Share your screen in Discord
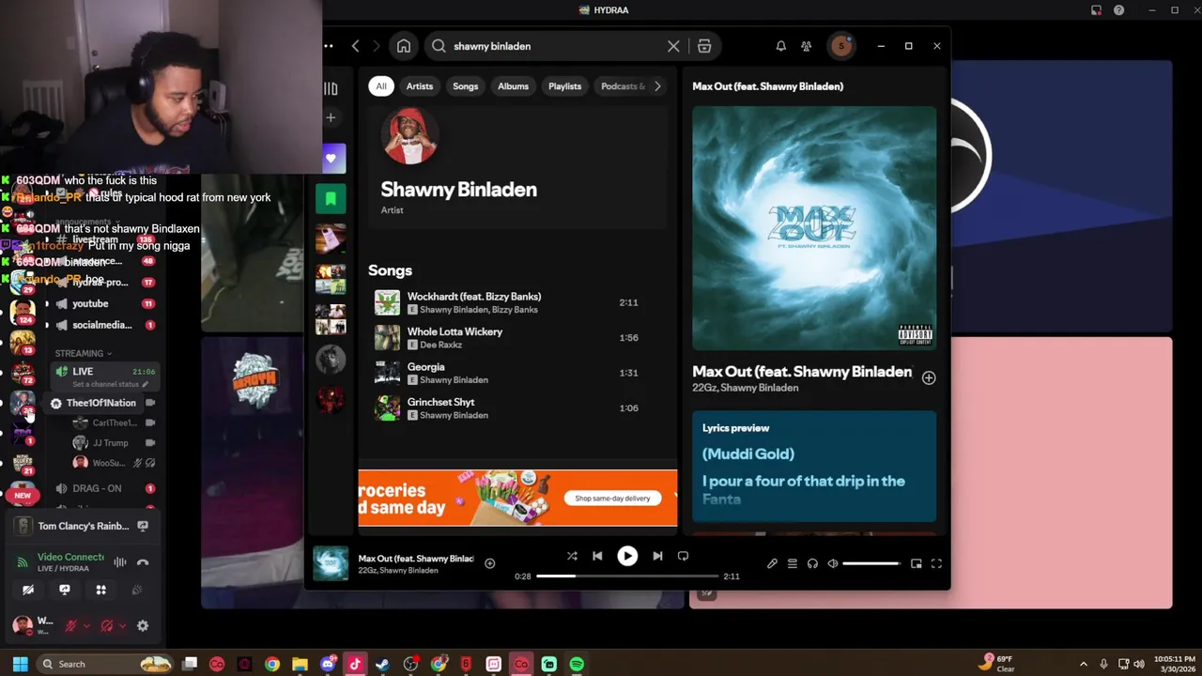This screenshot has height=676, width=1202. coord(65,590)
